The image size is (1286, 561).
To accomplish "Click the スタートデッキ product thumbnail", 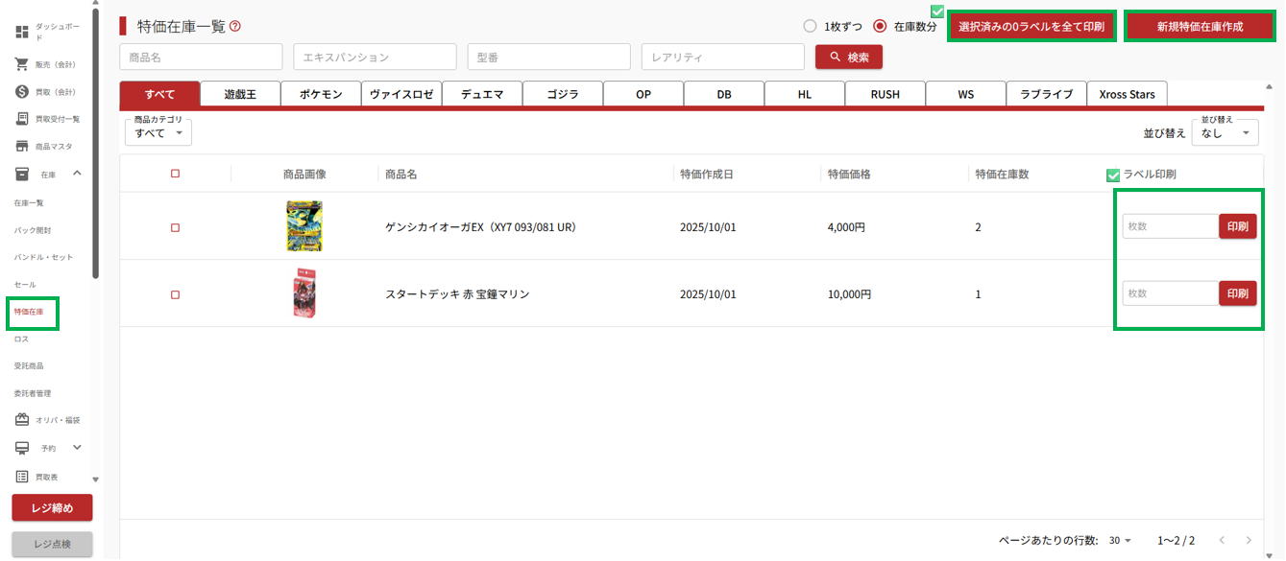I will pos(304,294).
